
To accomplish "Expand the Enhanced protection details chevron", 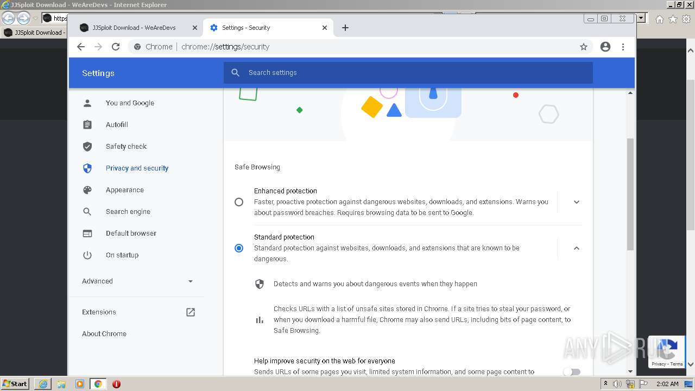I will click(577, 202).
